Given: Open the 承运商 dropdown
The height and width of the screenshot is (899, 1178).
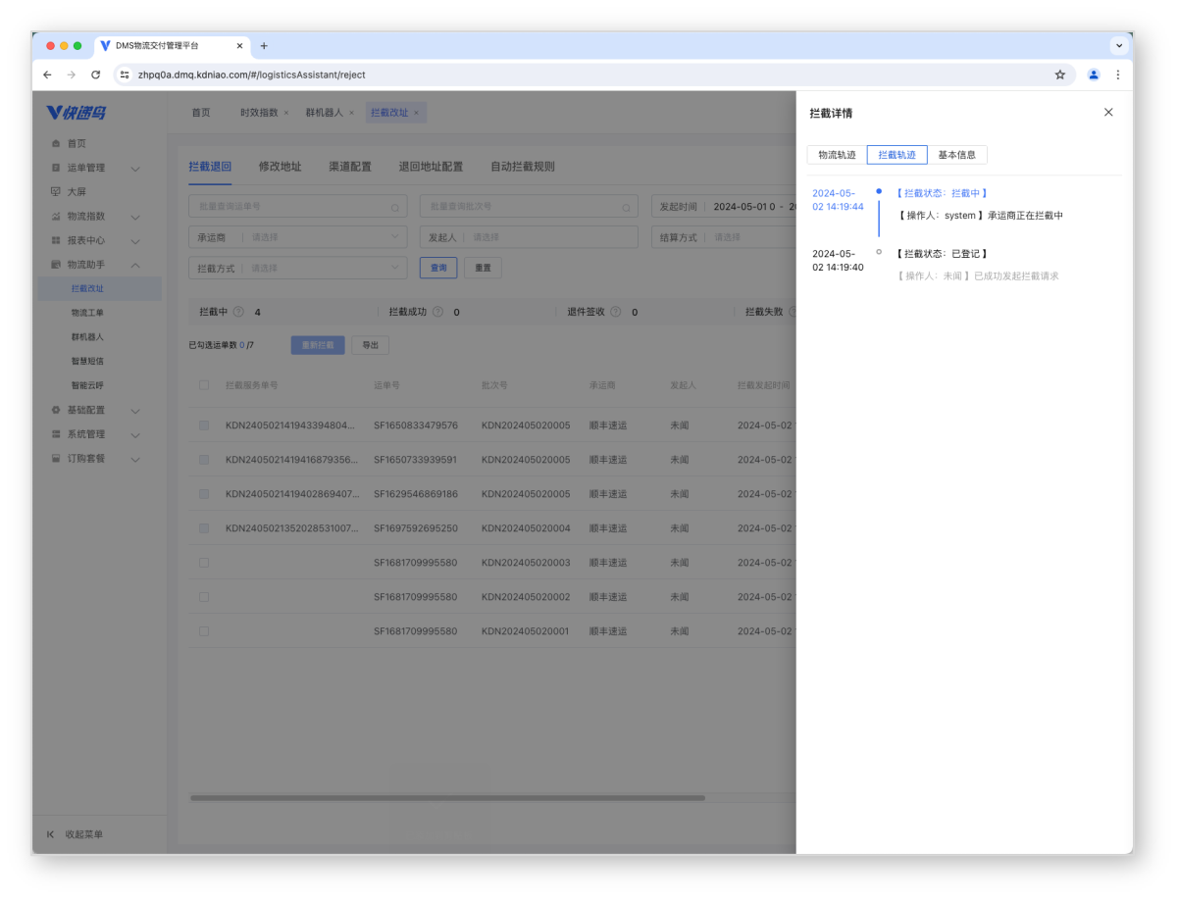Looking at the screenshot, I should pos(297,237).
